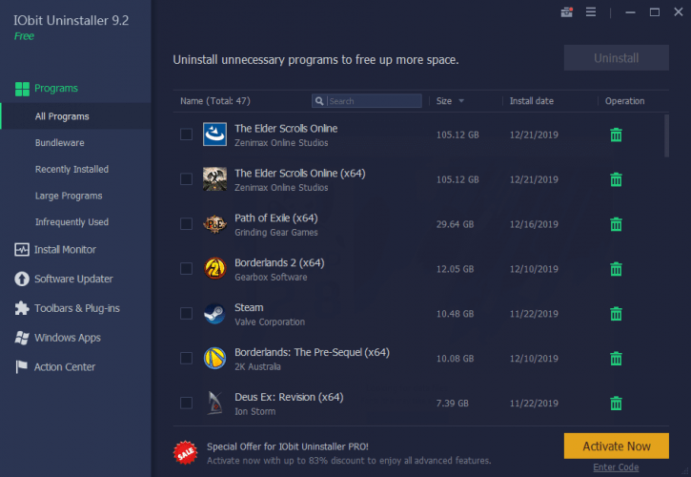
Task: Click the Elder Scrolls Online (x64) dragon icon
Action: 214,179
